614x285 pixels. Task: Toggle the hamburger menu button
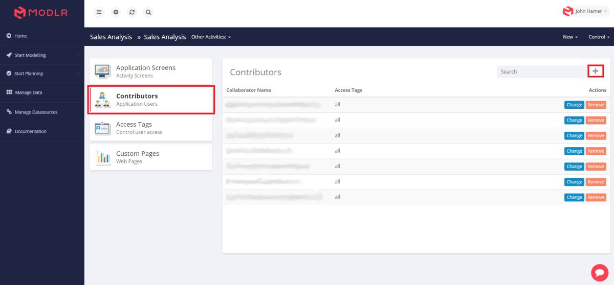[x=99, y=12]
